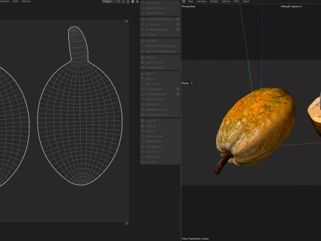Click Start Interactive Mapping

160,46
